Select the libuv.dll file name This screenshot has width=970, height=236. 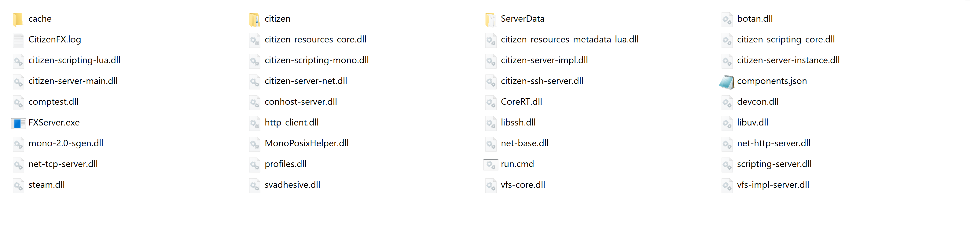tap(752, 123)
